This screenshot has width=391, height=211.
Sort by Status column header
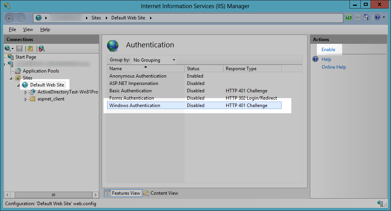204,68
